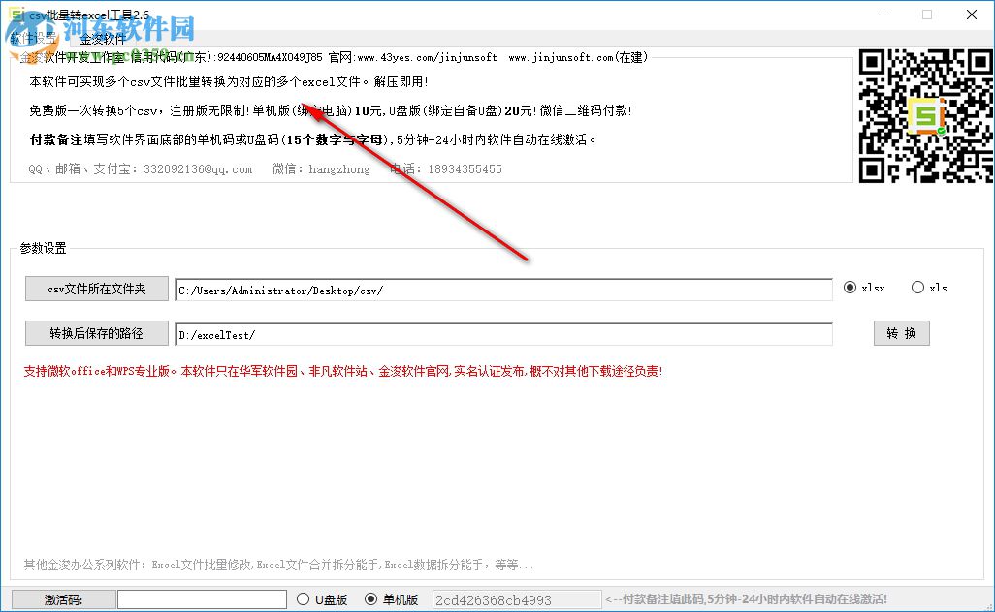
Task: Click the activation code entry box
Action: click(x=201, y=597)
